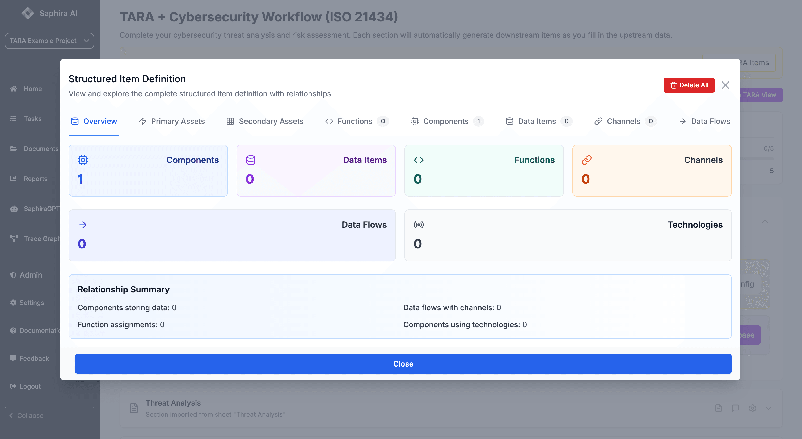Click the blue Close button
Screen dimensions: 802x439
click(x=403, y=364)
